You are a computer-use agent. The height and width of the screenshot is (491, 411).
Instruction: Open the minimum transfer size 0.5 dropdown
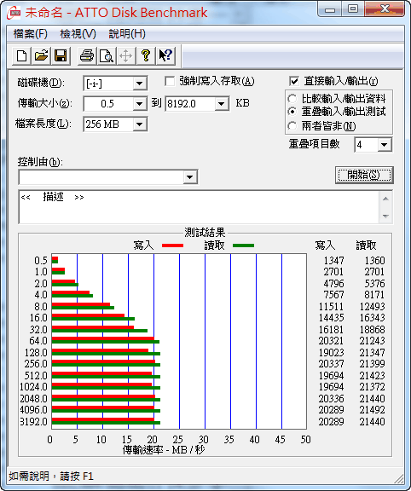click(139, 104)
